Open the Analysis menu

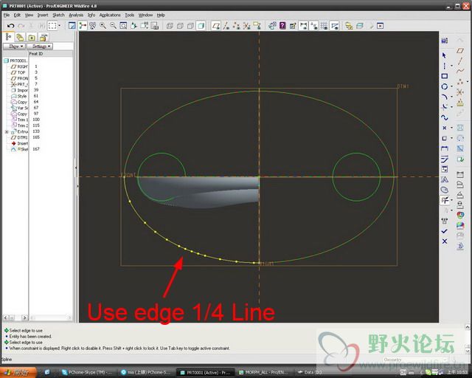(x=76, y=15)
